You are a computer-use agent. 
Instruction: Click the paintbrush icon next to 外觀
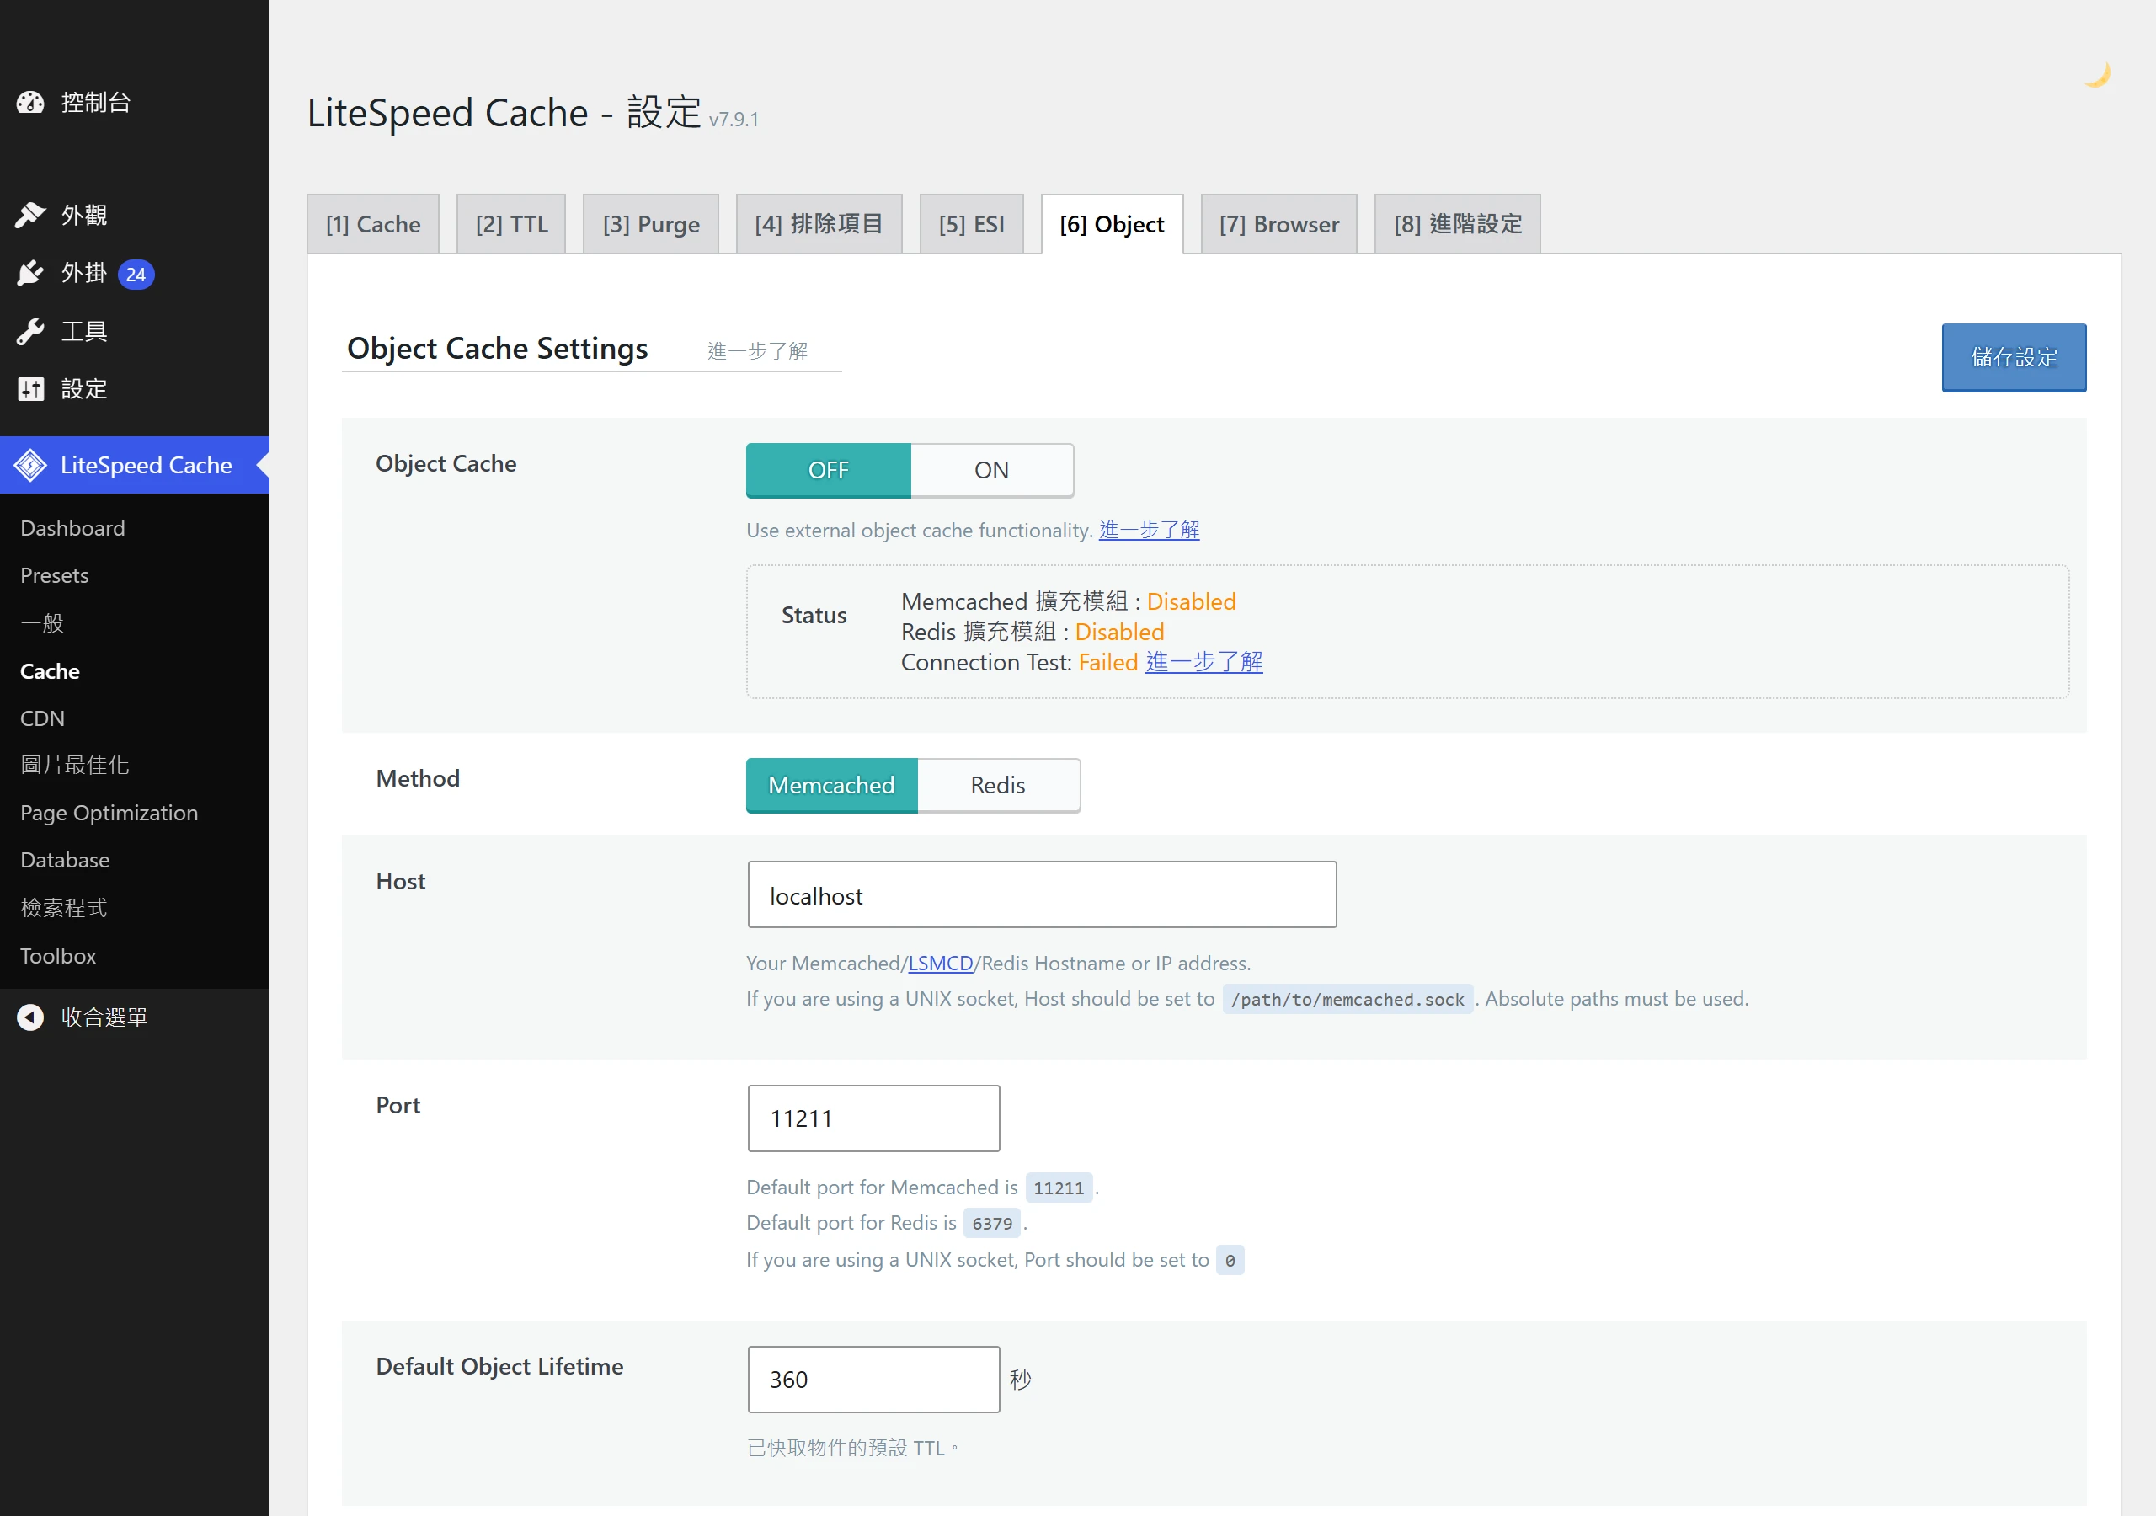click(x=30, y=215)
